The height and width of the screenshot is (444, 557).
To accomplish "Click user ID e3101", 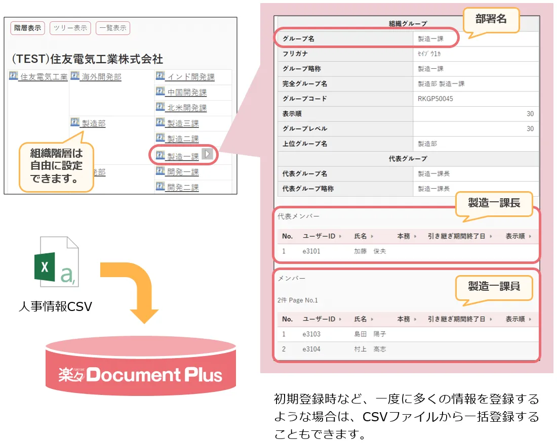I will [x=311, y=251].
